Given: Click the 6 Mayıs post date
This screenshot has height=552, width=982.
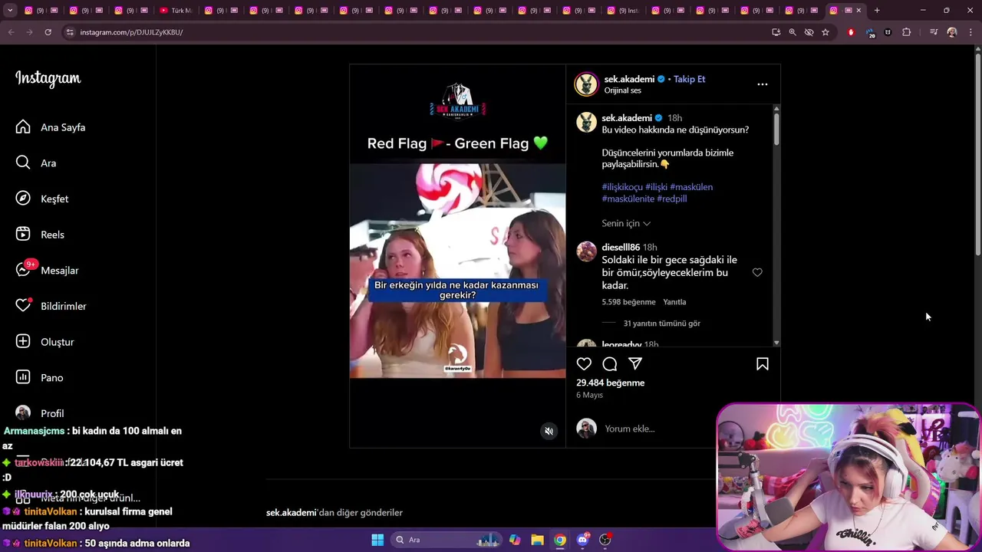Looking at the screenshot, I should [589, 395].
